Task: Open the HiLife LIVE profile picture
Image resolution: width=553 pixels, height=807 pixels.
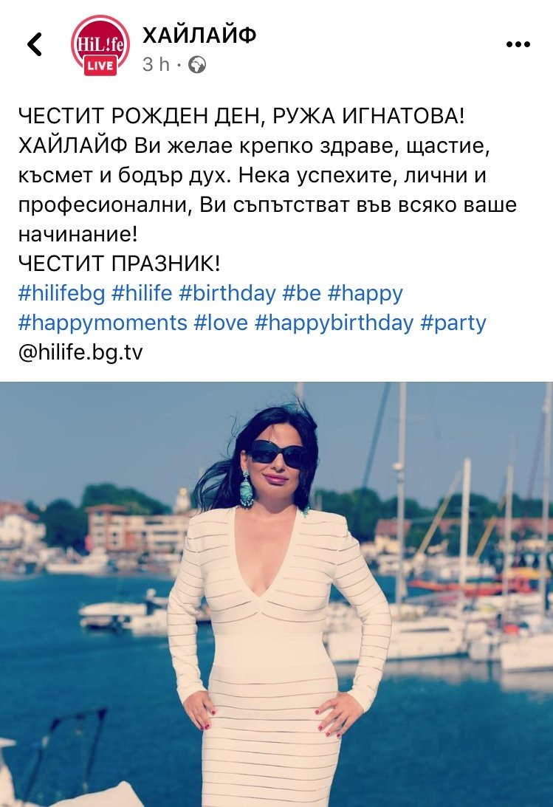Action: [100, 45]
